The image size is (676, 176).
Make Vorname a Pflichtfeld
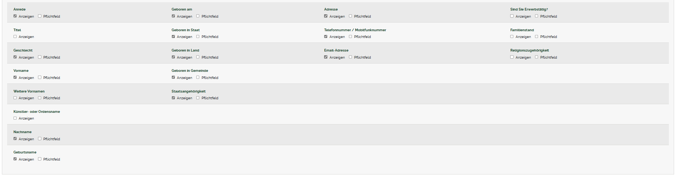pyautogui.click(x=39, y=77)
